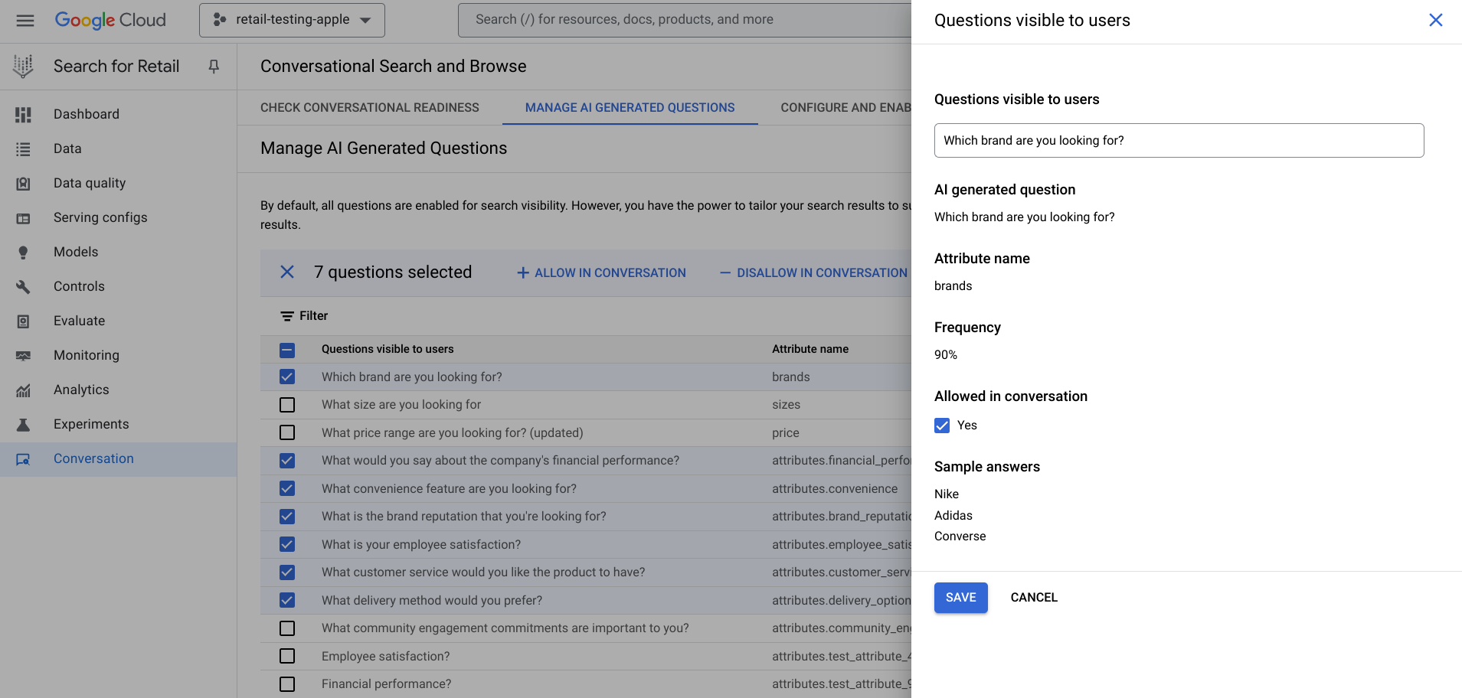Uncheck the select-all checkbox in the table header
The width and height of the screenshot is (1462, 698).
(x=287, y=350)
